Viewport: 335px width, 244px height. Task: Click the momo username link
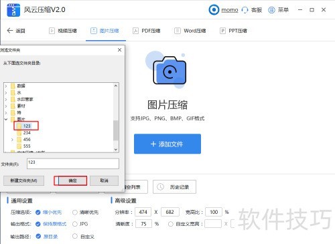click(x=230, y=10)
